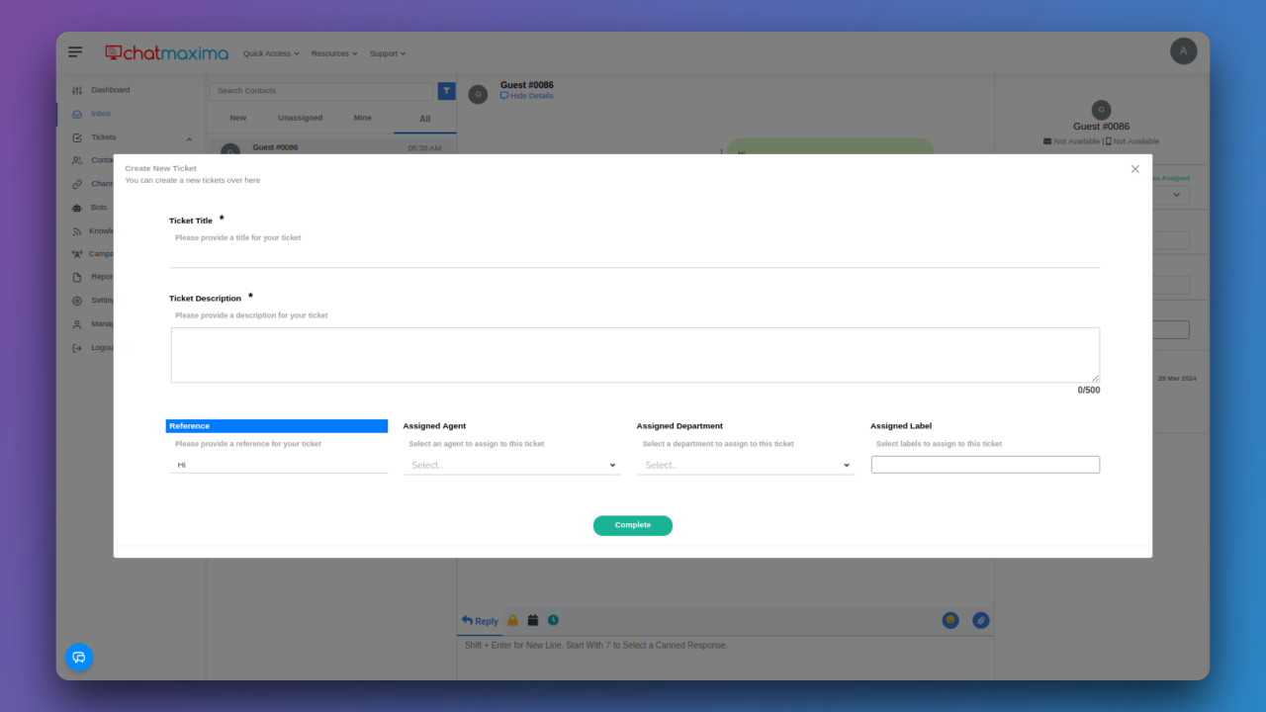Image resolution: width=1266 pixels, height=712 pixels.
Task: Collapse the Tickets sidebar section
Action: [x=189, y=138]
